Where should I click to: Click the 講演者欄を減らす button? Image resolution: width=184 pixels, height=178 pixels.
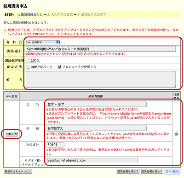128,172
